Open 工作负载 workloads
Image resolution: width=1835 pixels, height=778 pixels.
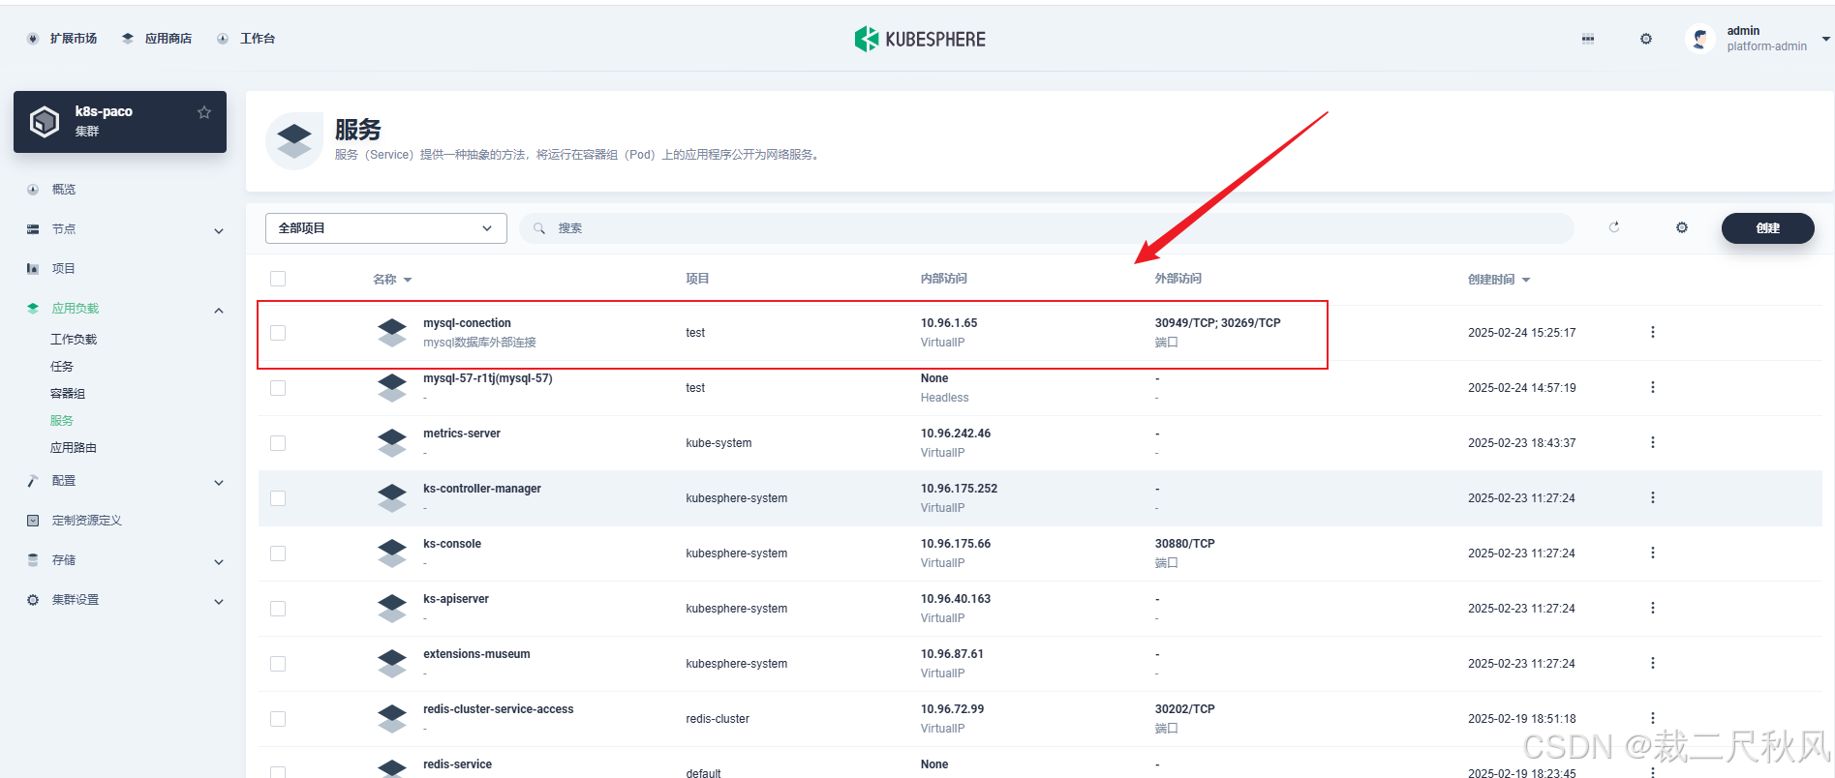point(74,340)
